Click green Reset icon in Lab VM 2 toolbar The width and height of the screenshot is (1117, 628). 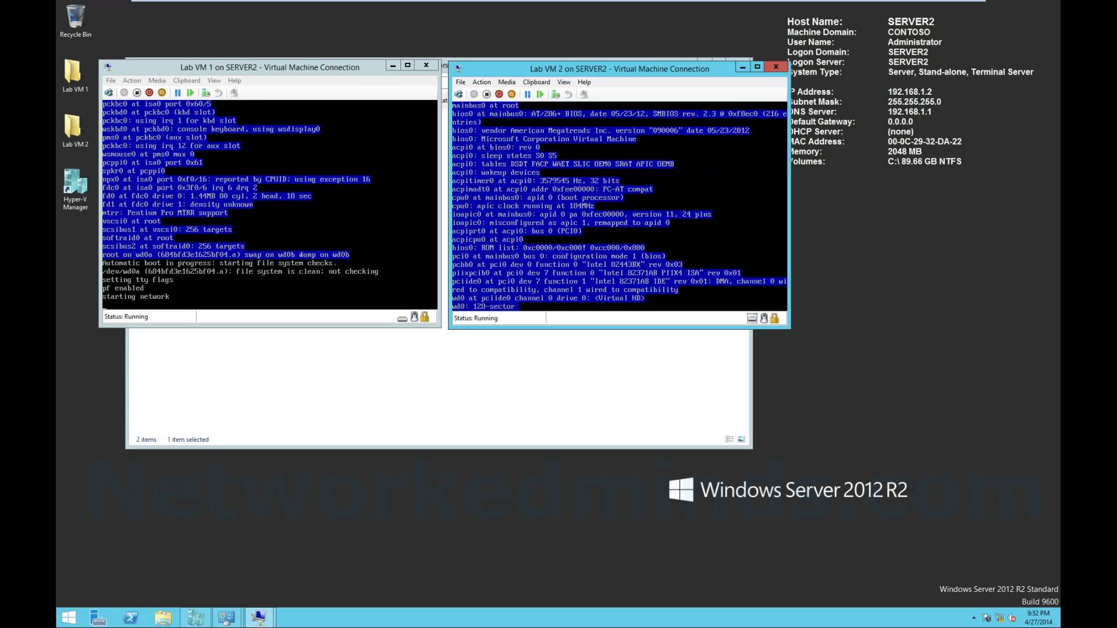[x=540, y=94]
